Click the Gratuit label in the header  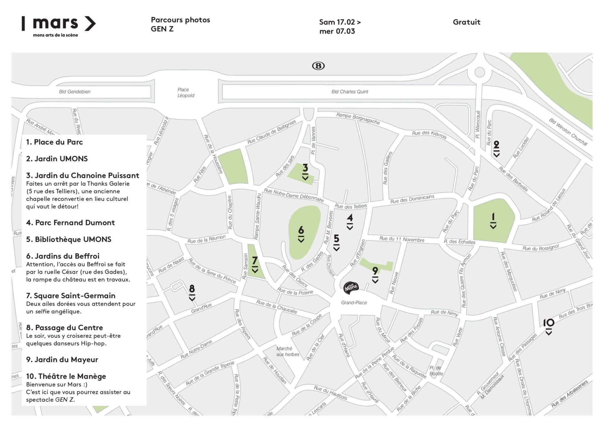466,22
